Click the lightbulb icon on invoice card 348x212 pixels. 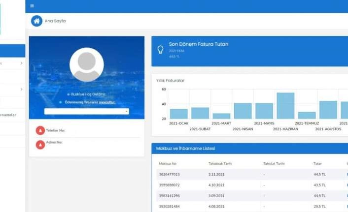[x=160, y=50]
